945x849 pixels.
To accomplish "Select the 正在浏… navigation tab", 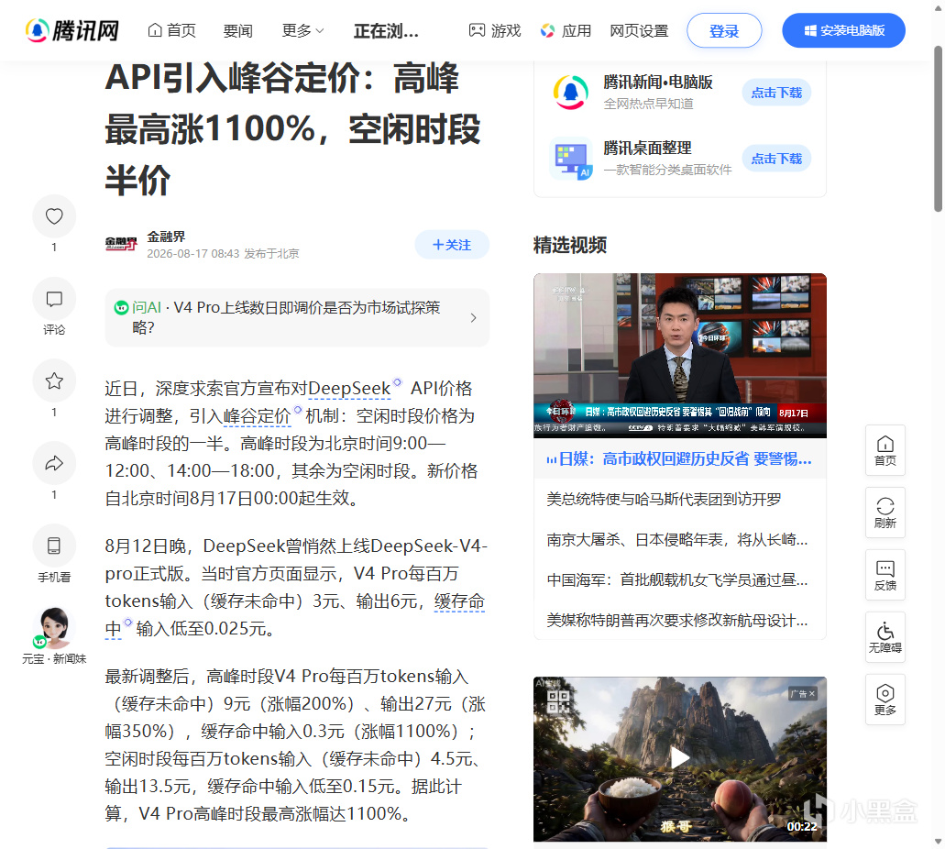I will pyautogui.click(x=386, y=31).
